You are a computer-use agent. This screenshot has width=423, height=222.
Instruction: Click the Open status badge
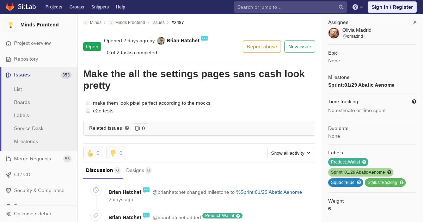point(92,47)
